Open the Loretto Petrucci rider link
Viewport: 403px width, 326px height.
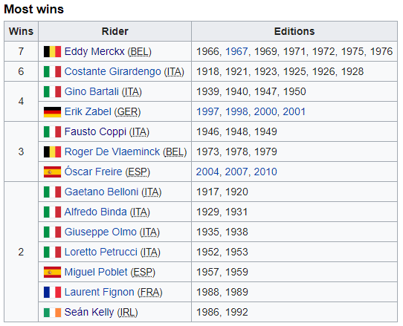[101, 252]
